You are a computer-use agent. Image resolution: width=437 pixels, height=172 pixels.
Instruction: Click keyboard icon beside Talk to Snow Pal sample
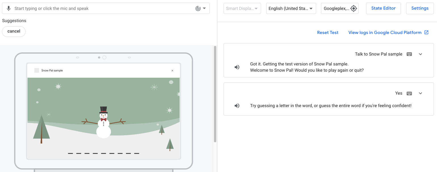pos(409,54)
